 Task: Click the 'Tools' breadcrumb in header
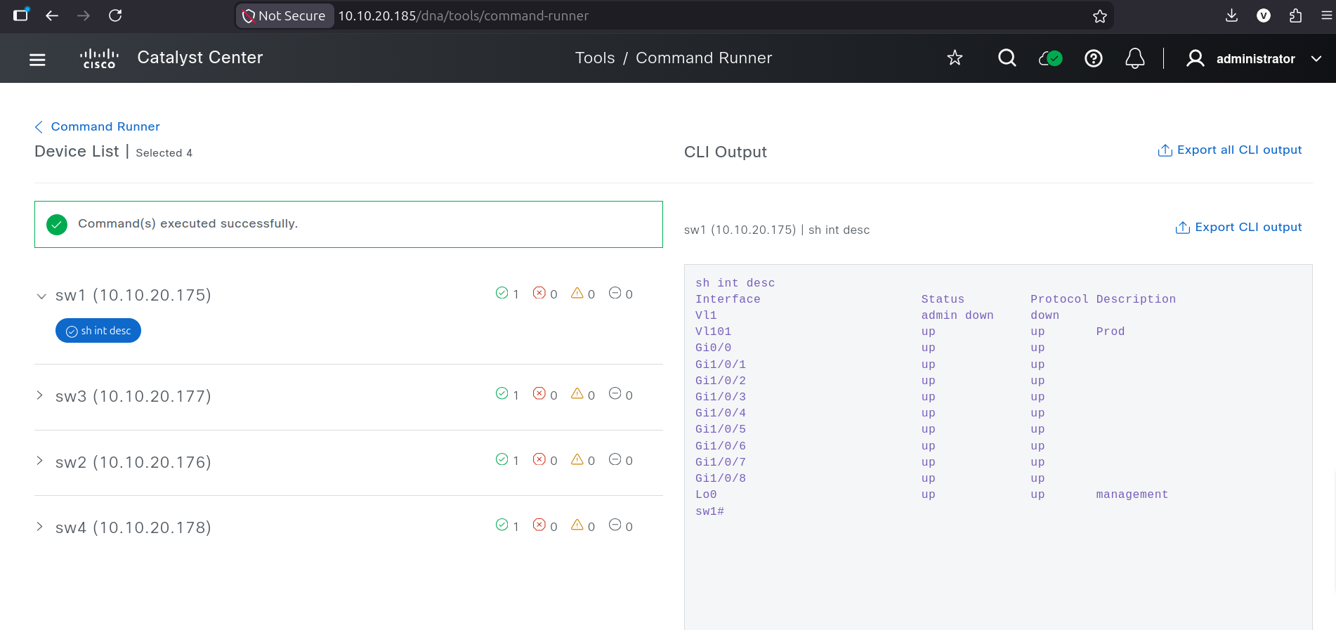(595, 58)
